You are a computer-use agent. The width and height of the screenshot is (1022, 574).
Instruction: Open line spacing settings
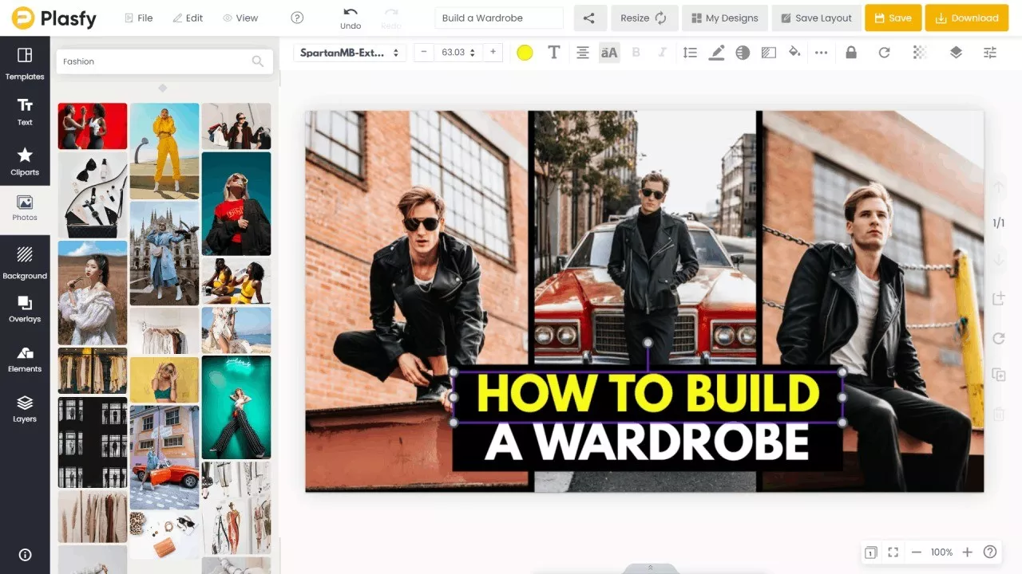[x=690, y=53]
